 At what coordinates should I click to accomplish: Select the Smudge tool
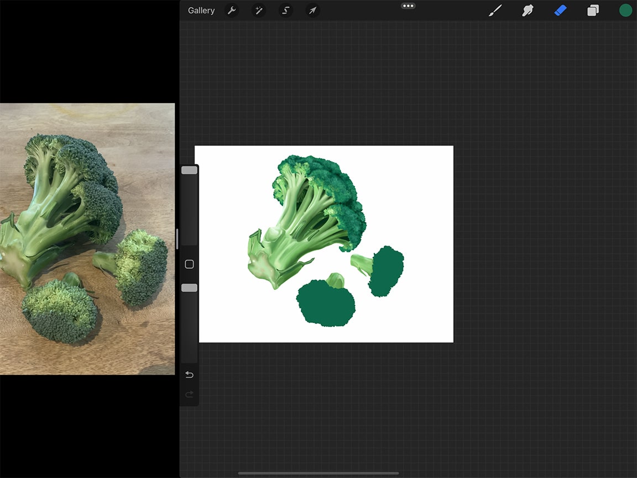pyautogui.click(x=528, y=10)
